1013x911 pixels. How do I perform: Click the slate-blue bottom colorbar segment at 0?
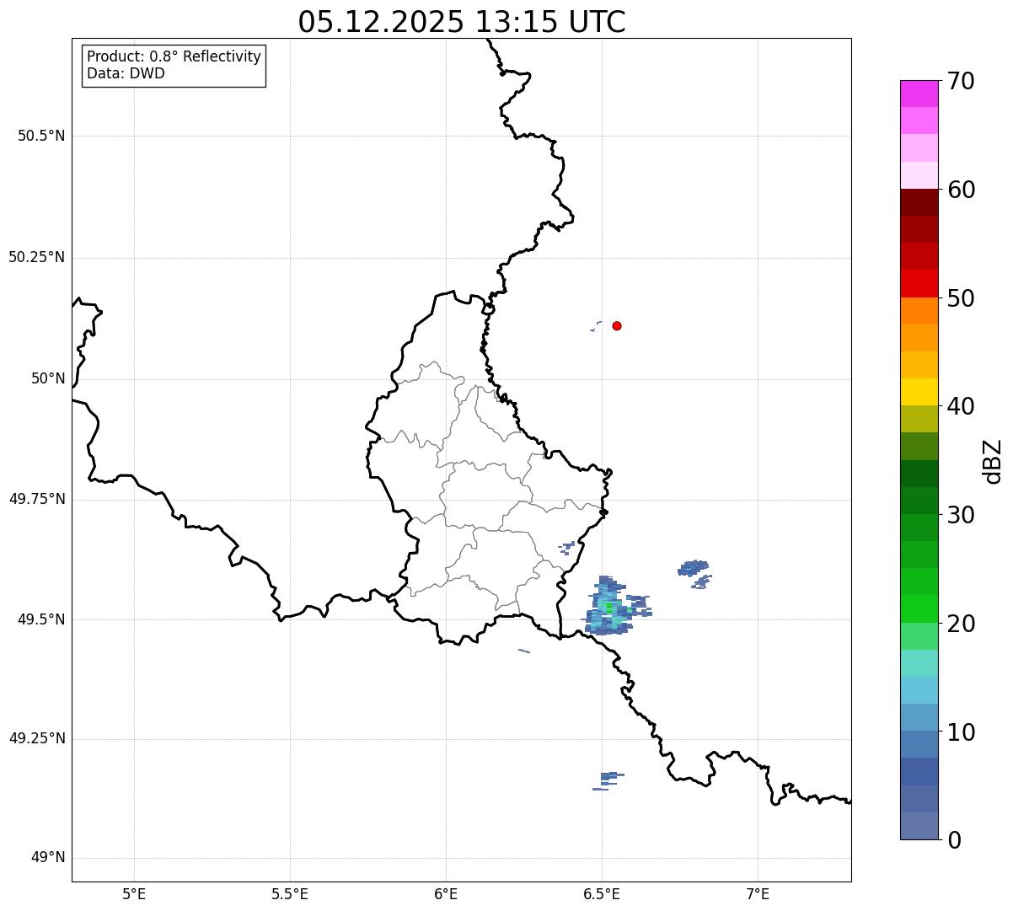[x=919, y=826]
